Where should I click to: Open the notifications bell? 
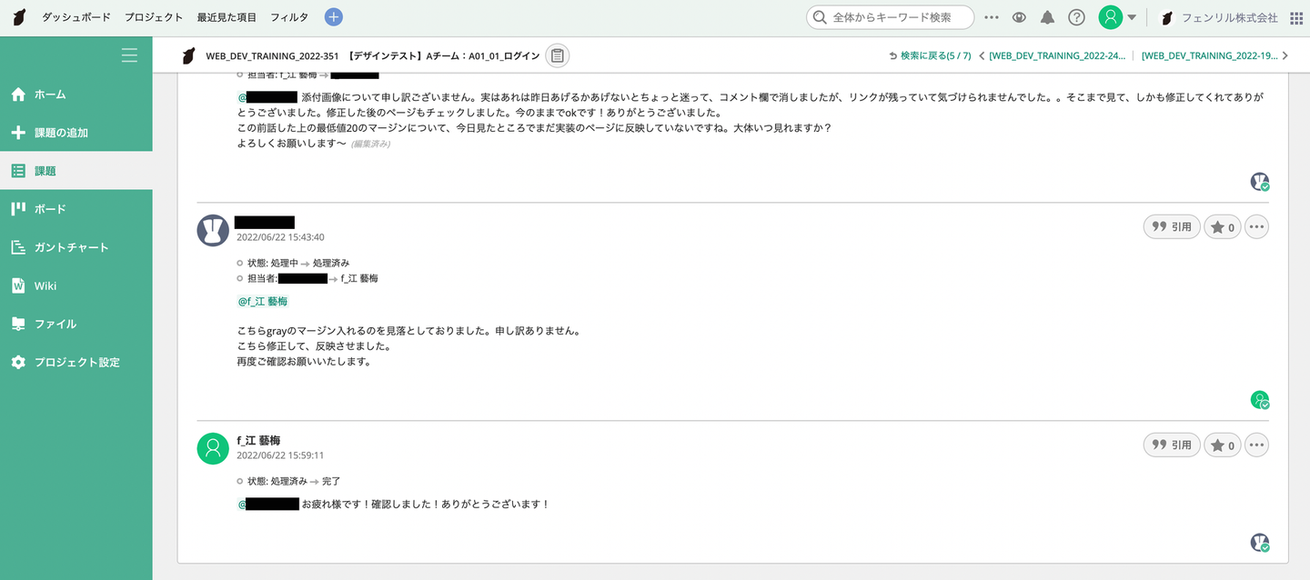(1048, 17)
